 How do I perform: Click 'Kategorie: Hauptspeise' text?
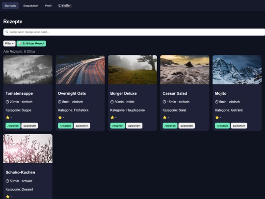coord(128,110)
